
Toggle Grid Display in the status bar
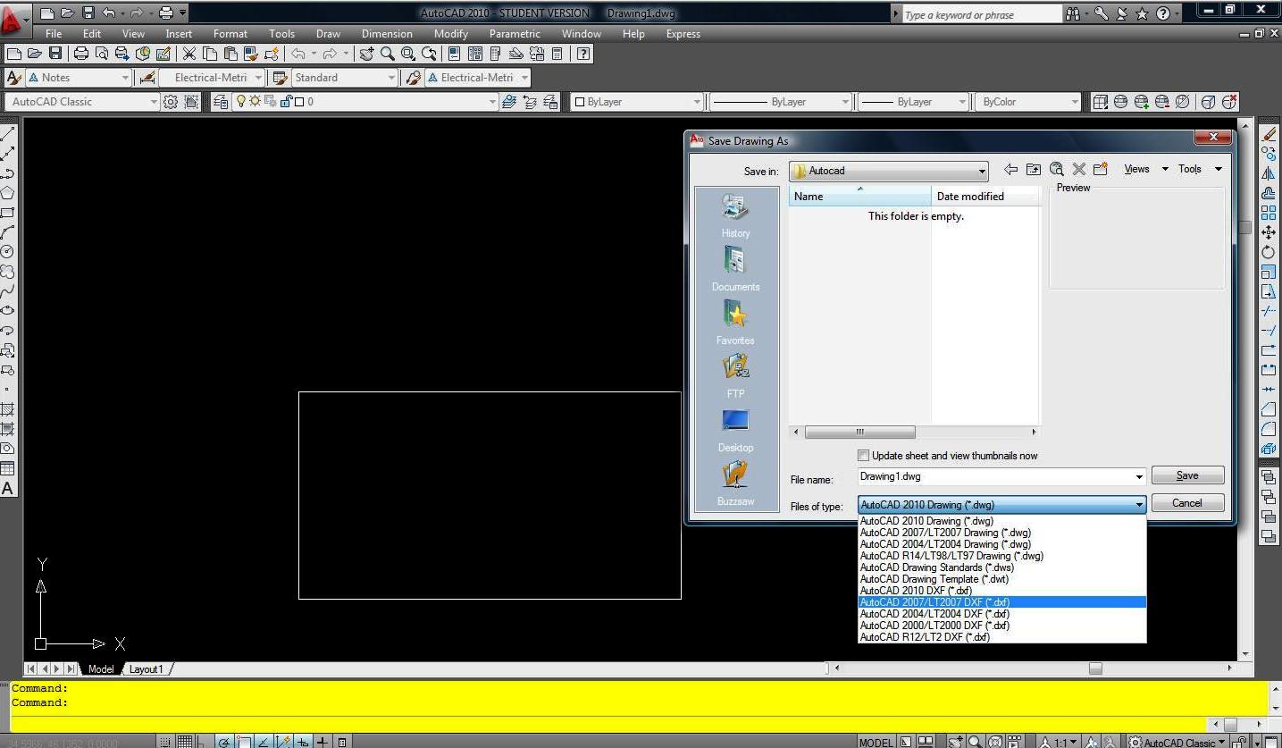click(x=185, y=742)
